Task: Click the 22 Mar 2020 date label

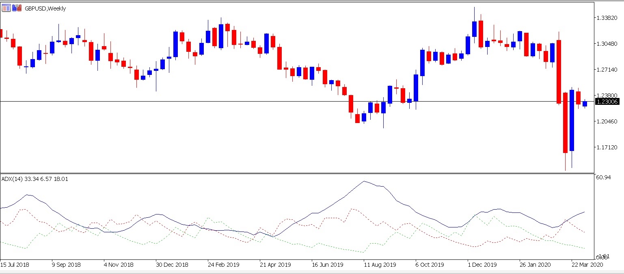Action: pyautogui.click(x=587, y=265)
